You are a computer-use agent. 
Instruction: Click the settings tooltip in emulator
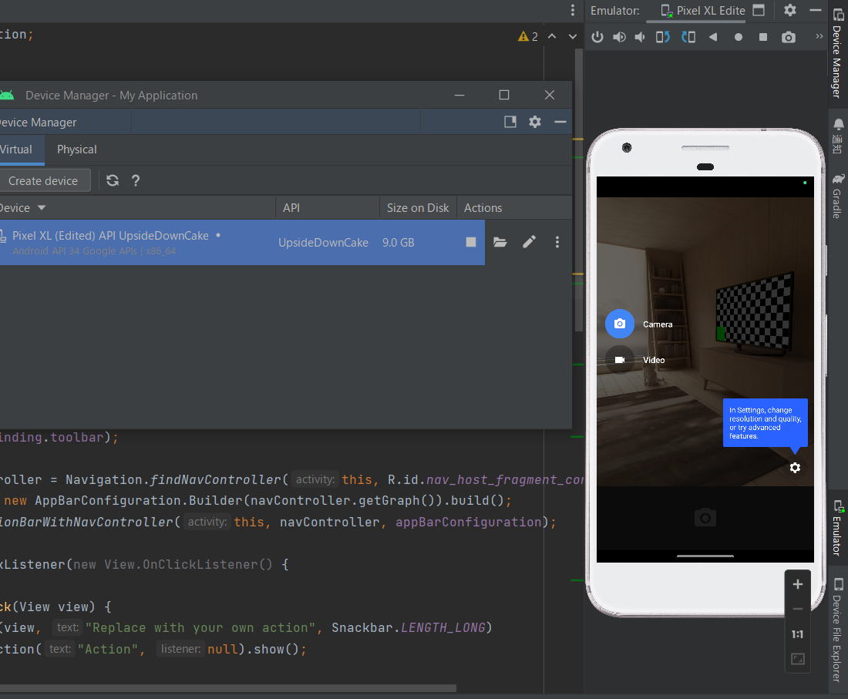point(766,423)
